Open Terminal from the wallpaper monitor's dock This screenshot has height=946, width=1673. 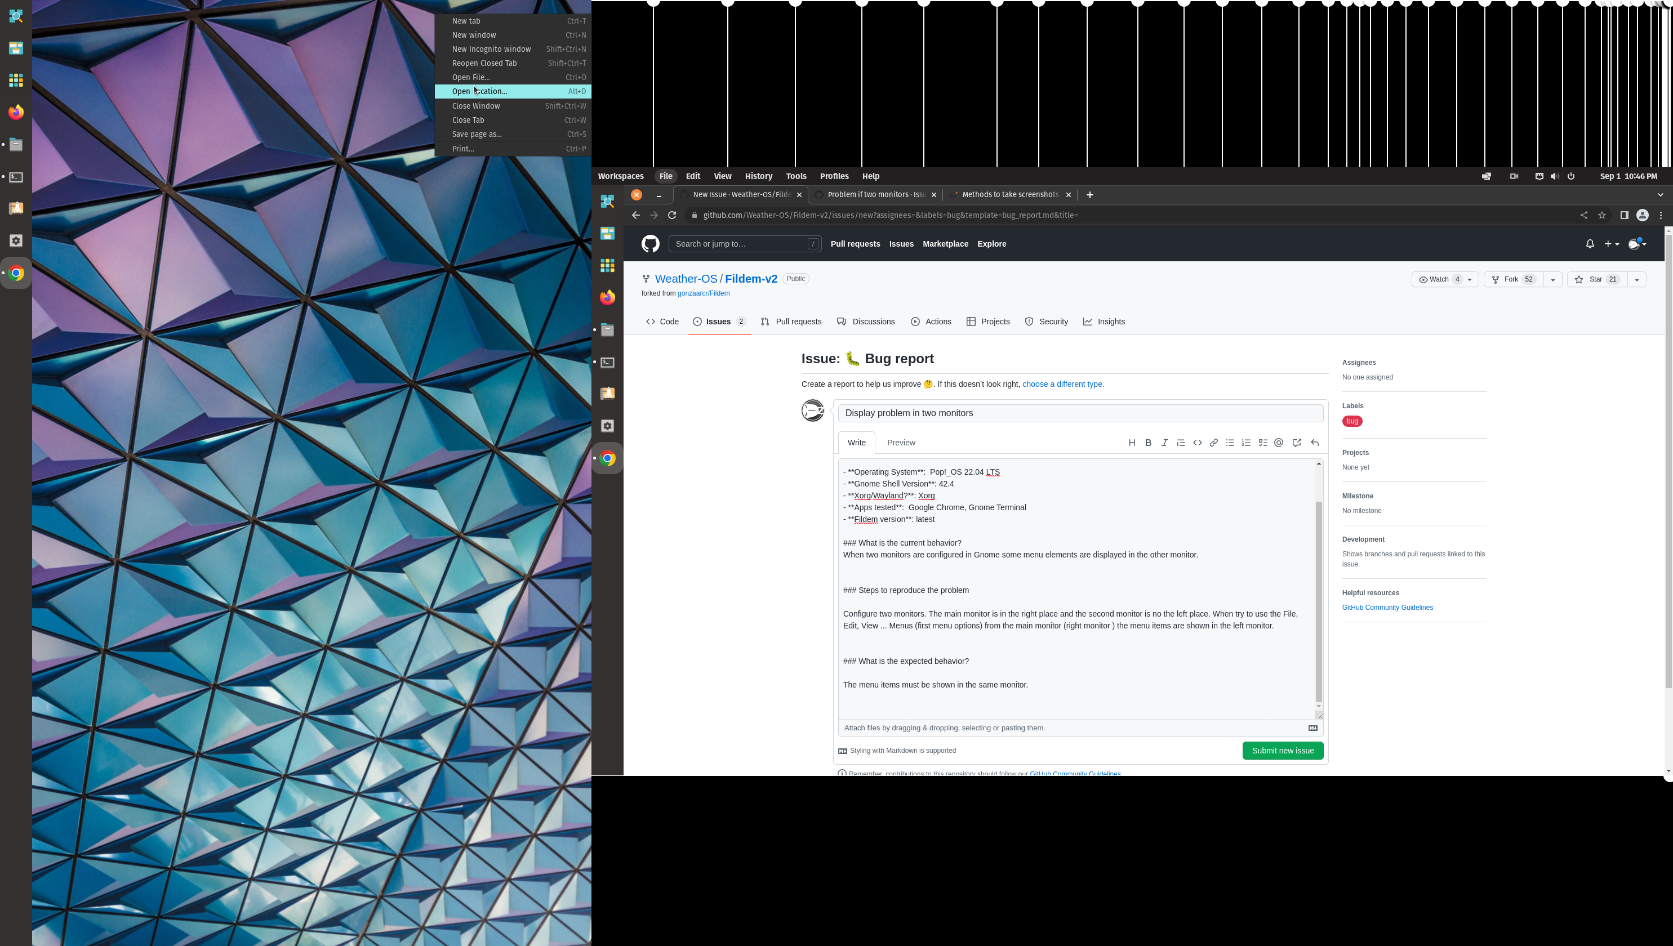16,177
